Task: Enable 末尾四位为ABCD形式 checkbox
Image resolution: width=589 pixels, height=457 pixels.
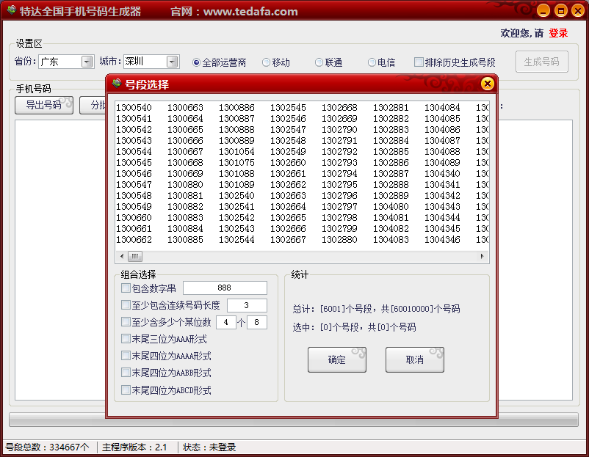Action: pos(126,390)
